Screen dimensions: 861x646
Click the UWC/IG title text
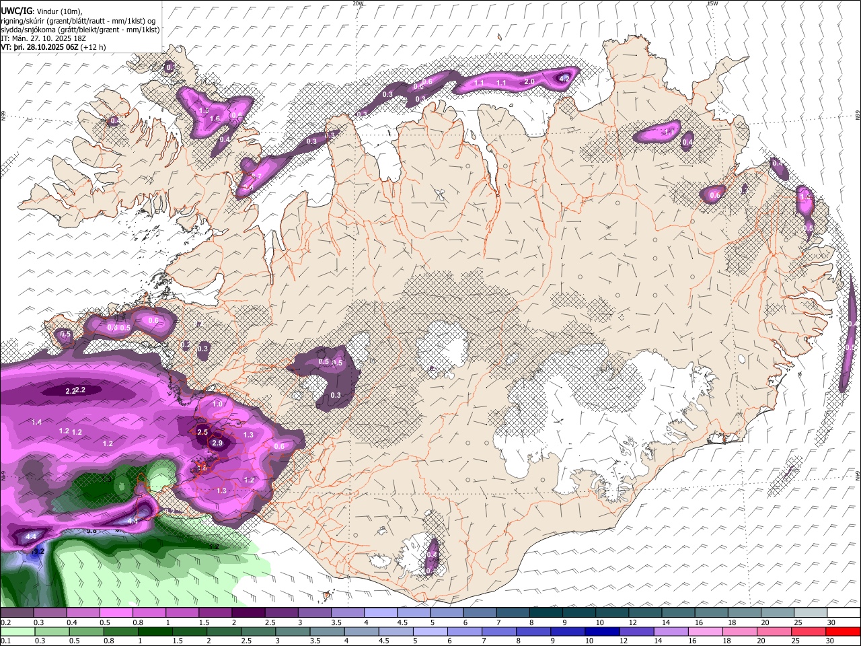pos(16,11)
